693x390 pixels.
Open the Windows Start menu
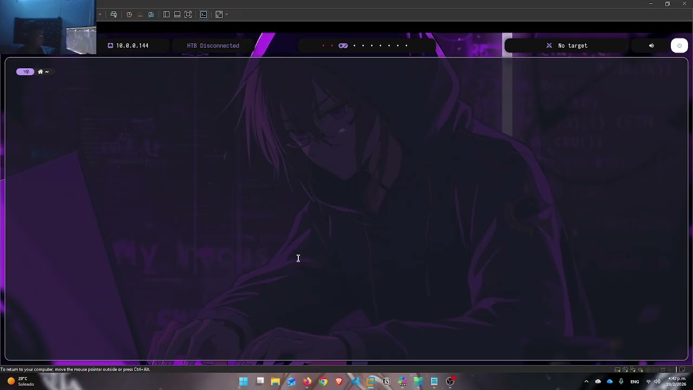[244, 381]
